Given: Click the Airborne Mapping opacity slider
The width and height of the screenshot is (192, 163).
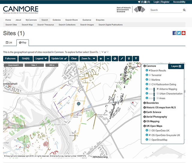Looking at the screenshot, I should point(151,89).
